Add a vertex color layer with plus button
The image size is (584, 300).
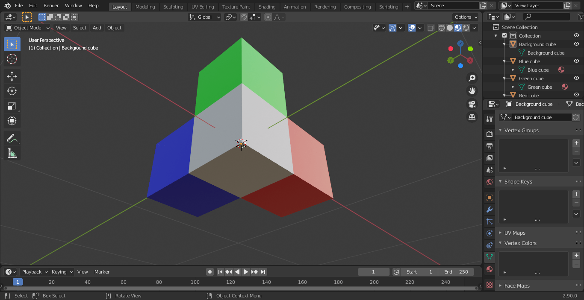(576, 256)
